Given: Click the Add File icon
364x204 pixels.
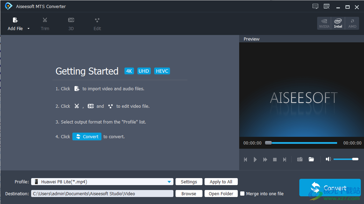Looking at the screenshot, I should coord(15,20).
